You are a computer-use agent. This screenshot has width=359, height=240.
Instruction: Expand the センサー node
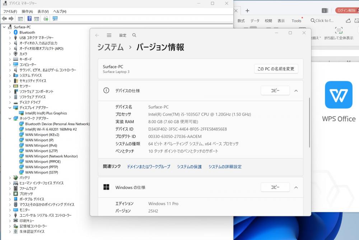[10, 86]
